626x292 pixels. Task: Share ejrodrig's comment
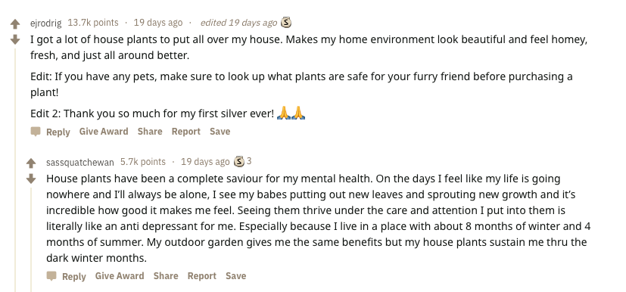click(x=150, y=131)
